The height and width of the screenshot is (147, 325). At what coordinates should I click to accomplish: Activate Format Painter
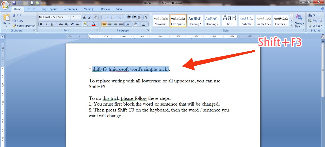[24, 26]
